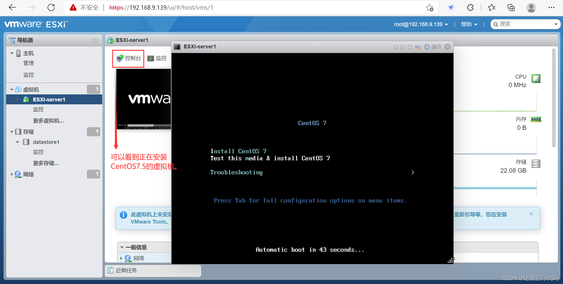The height and width of the screenshot is (284, 563).
Task: Click Install CentOS 7 in the boot menu
Action: coord(238,151)
